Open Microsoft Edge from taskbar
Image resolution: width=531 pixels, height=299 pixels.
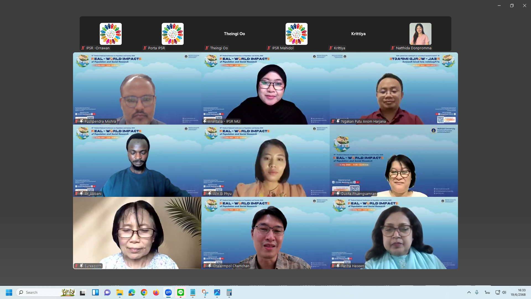[x=132, y=292]
